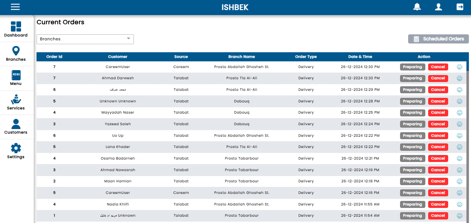Cancel Ahmad Darwesh's order

(438, 78)
